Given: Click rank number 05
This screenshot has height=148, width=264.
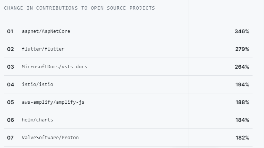Looking at the screenshot, I should [10, 102].
